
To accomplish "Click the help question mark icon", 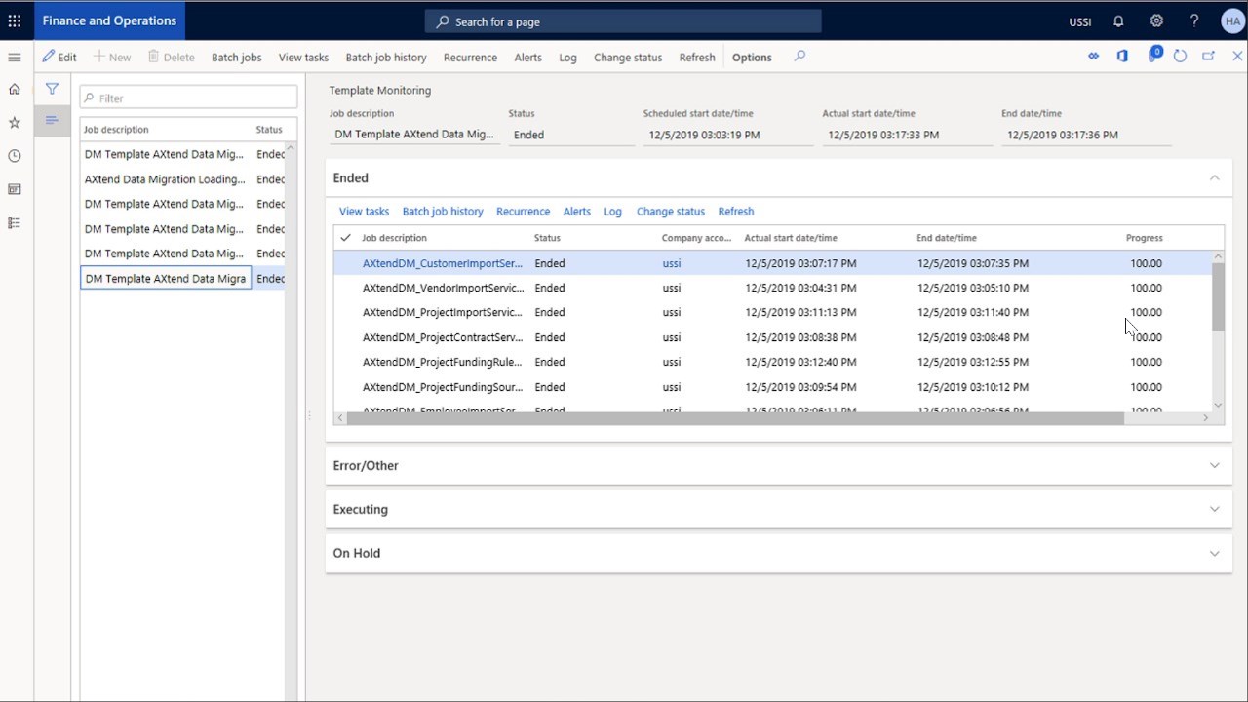I will pos(1194,20).
